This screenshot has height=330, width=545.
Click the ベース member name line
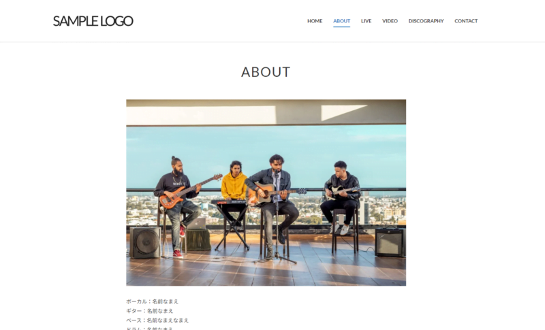157,320
